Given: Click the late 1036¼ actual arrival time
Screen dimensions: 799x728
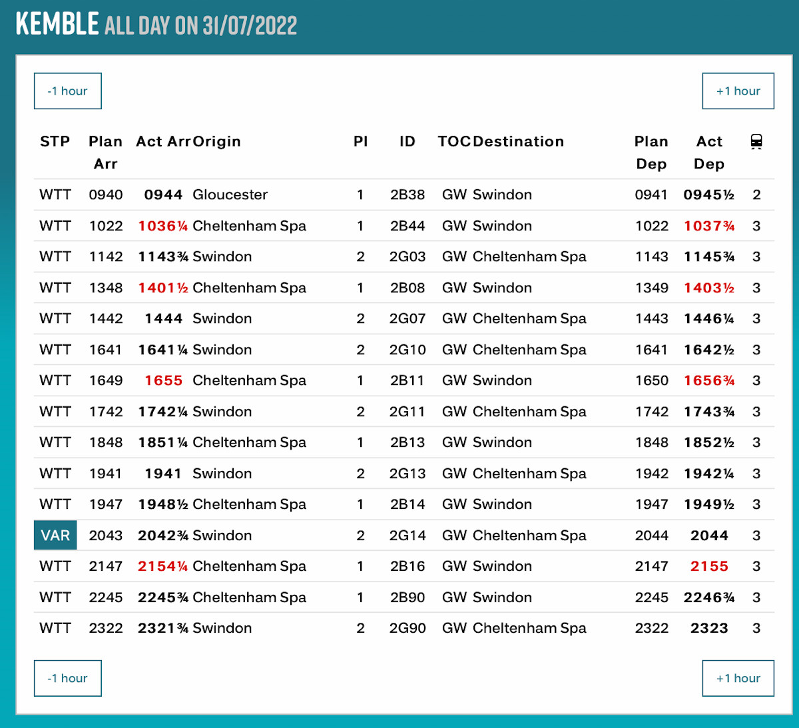Looking at the screenshot, I should tap(162, 226).
